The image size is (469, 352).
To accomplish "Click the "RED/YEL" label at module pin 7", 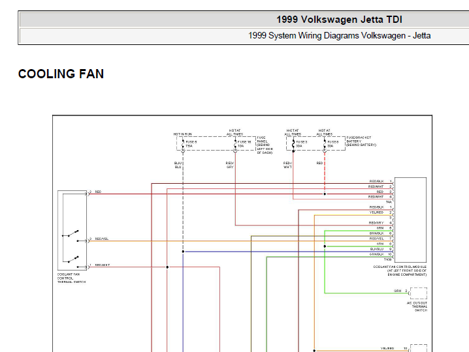I will (377, 239).
